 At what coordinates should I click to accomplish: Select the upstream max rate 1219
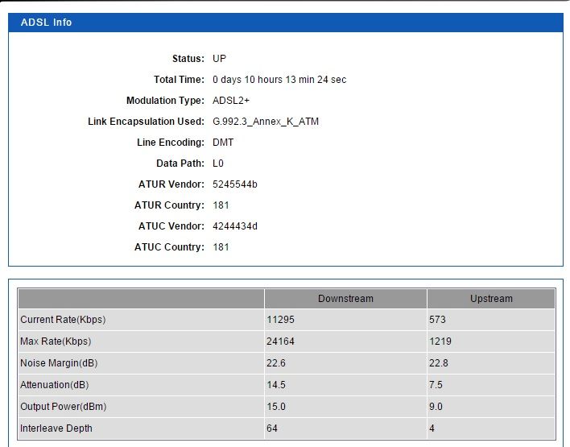coord(440,341)
